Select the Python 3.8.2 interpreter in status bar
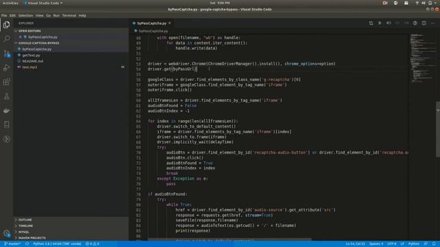Viewport: 440px width, 247px height. click(57, 244)
